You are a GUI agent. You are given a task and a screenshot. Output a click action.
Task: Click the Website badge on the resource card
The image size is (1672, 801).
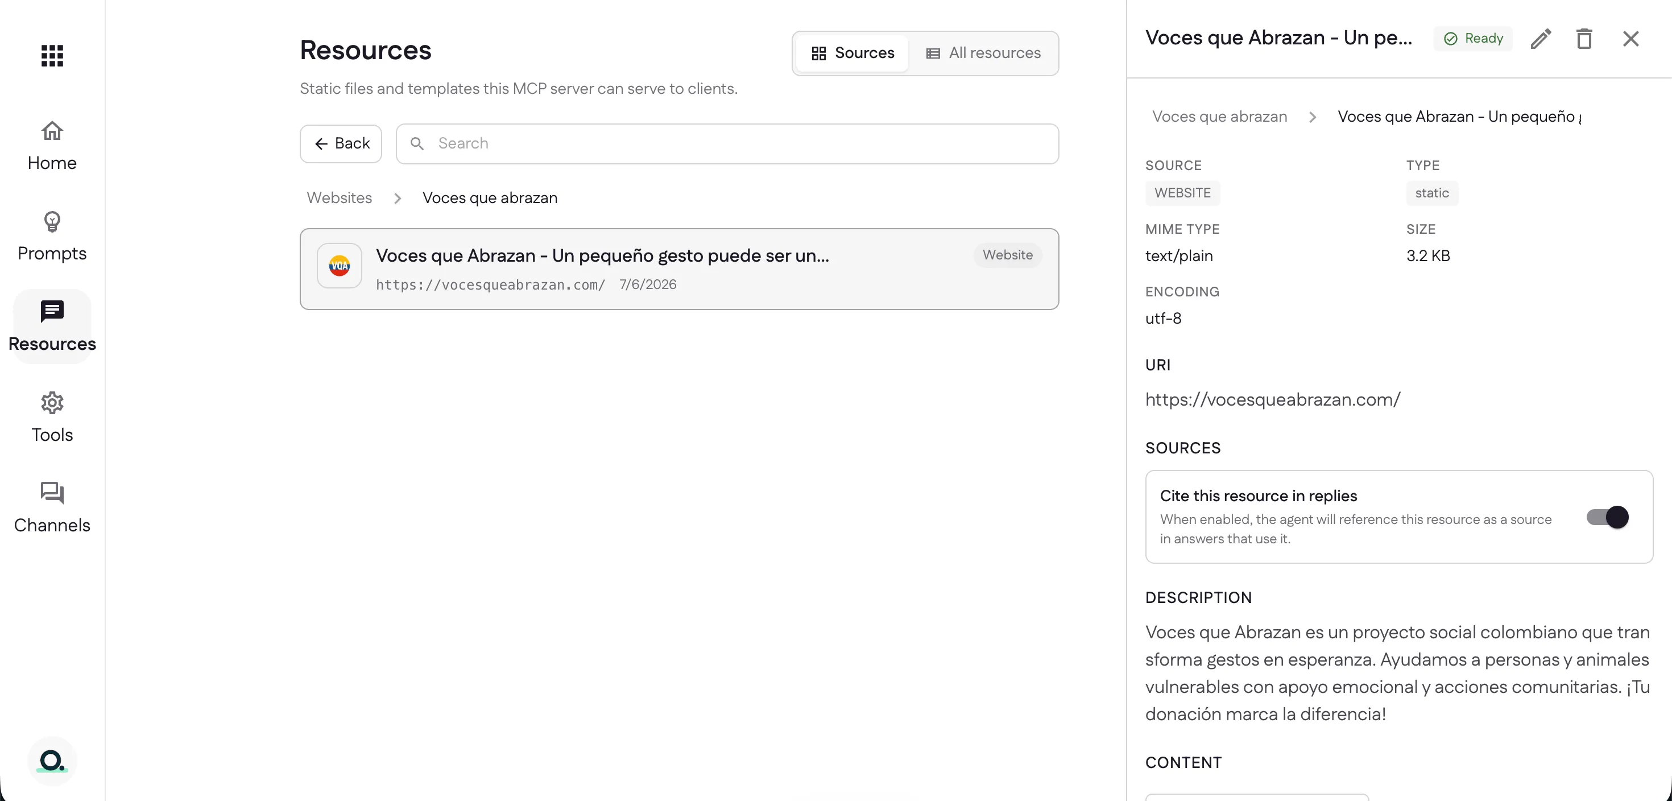pos(1007,255)
